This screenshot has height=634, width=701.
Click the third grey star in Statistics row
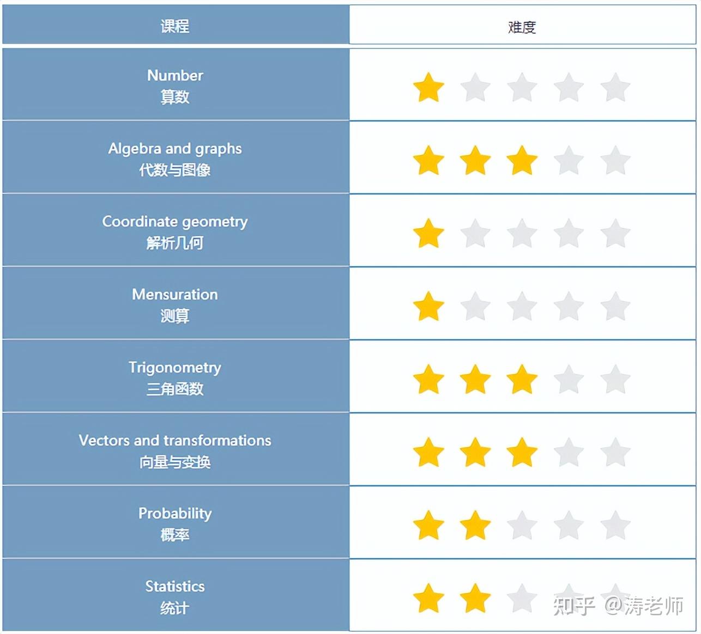click(x=522, y=598)
